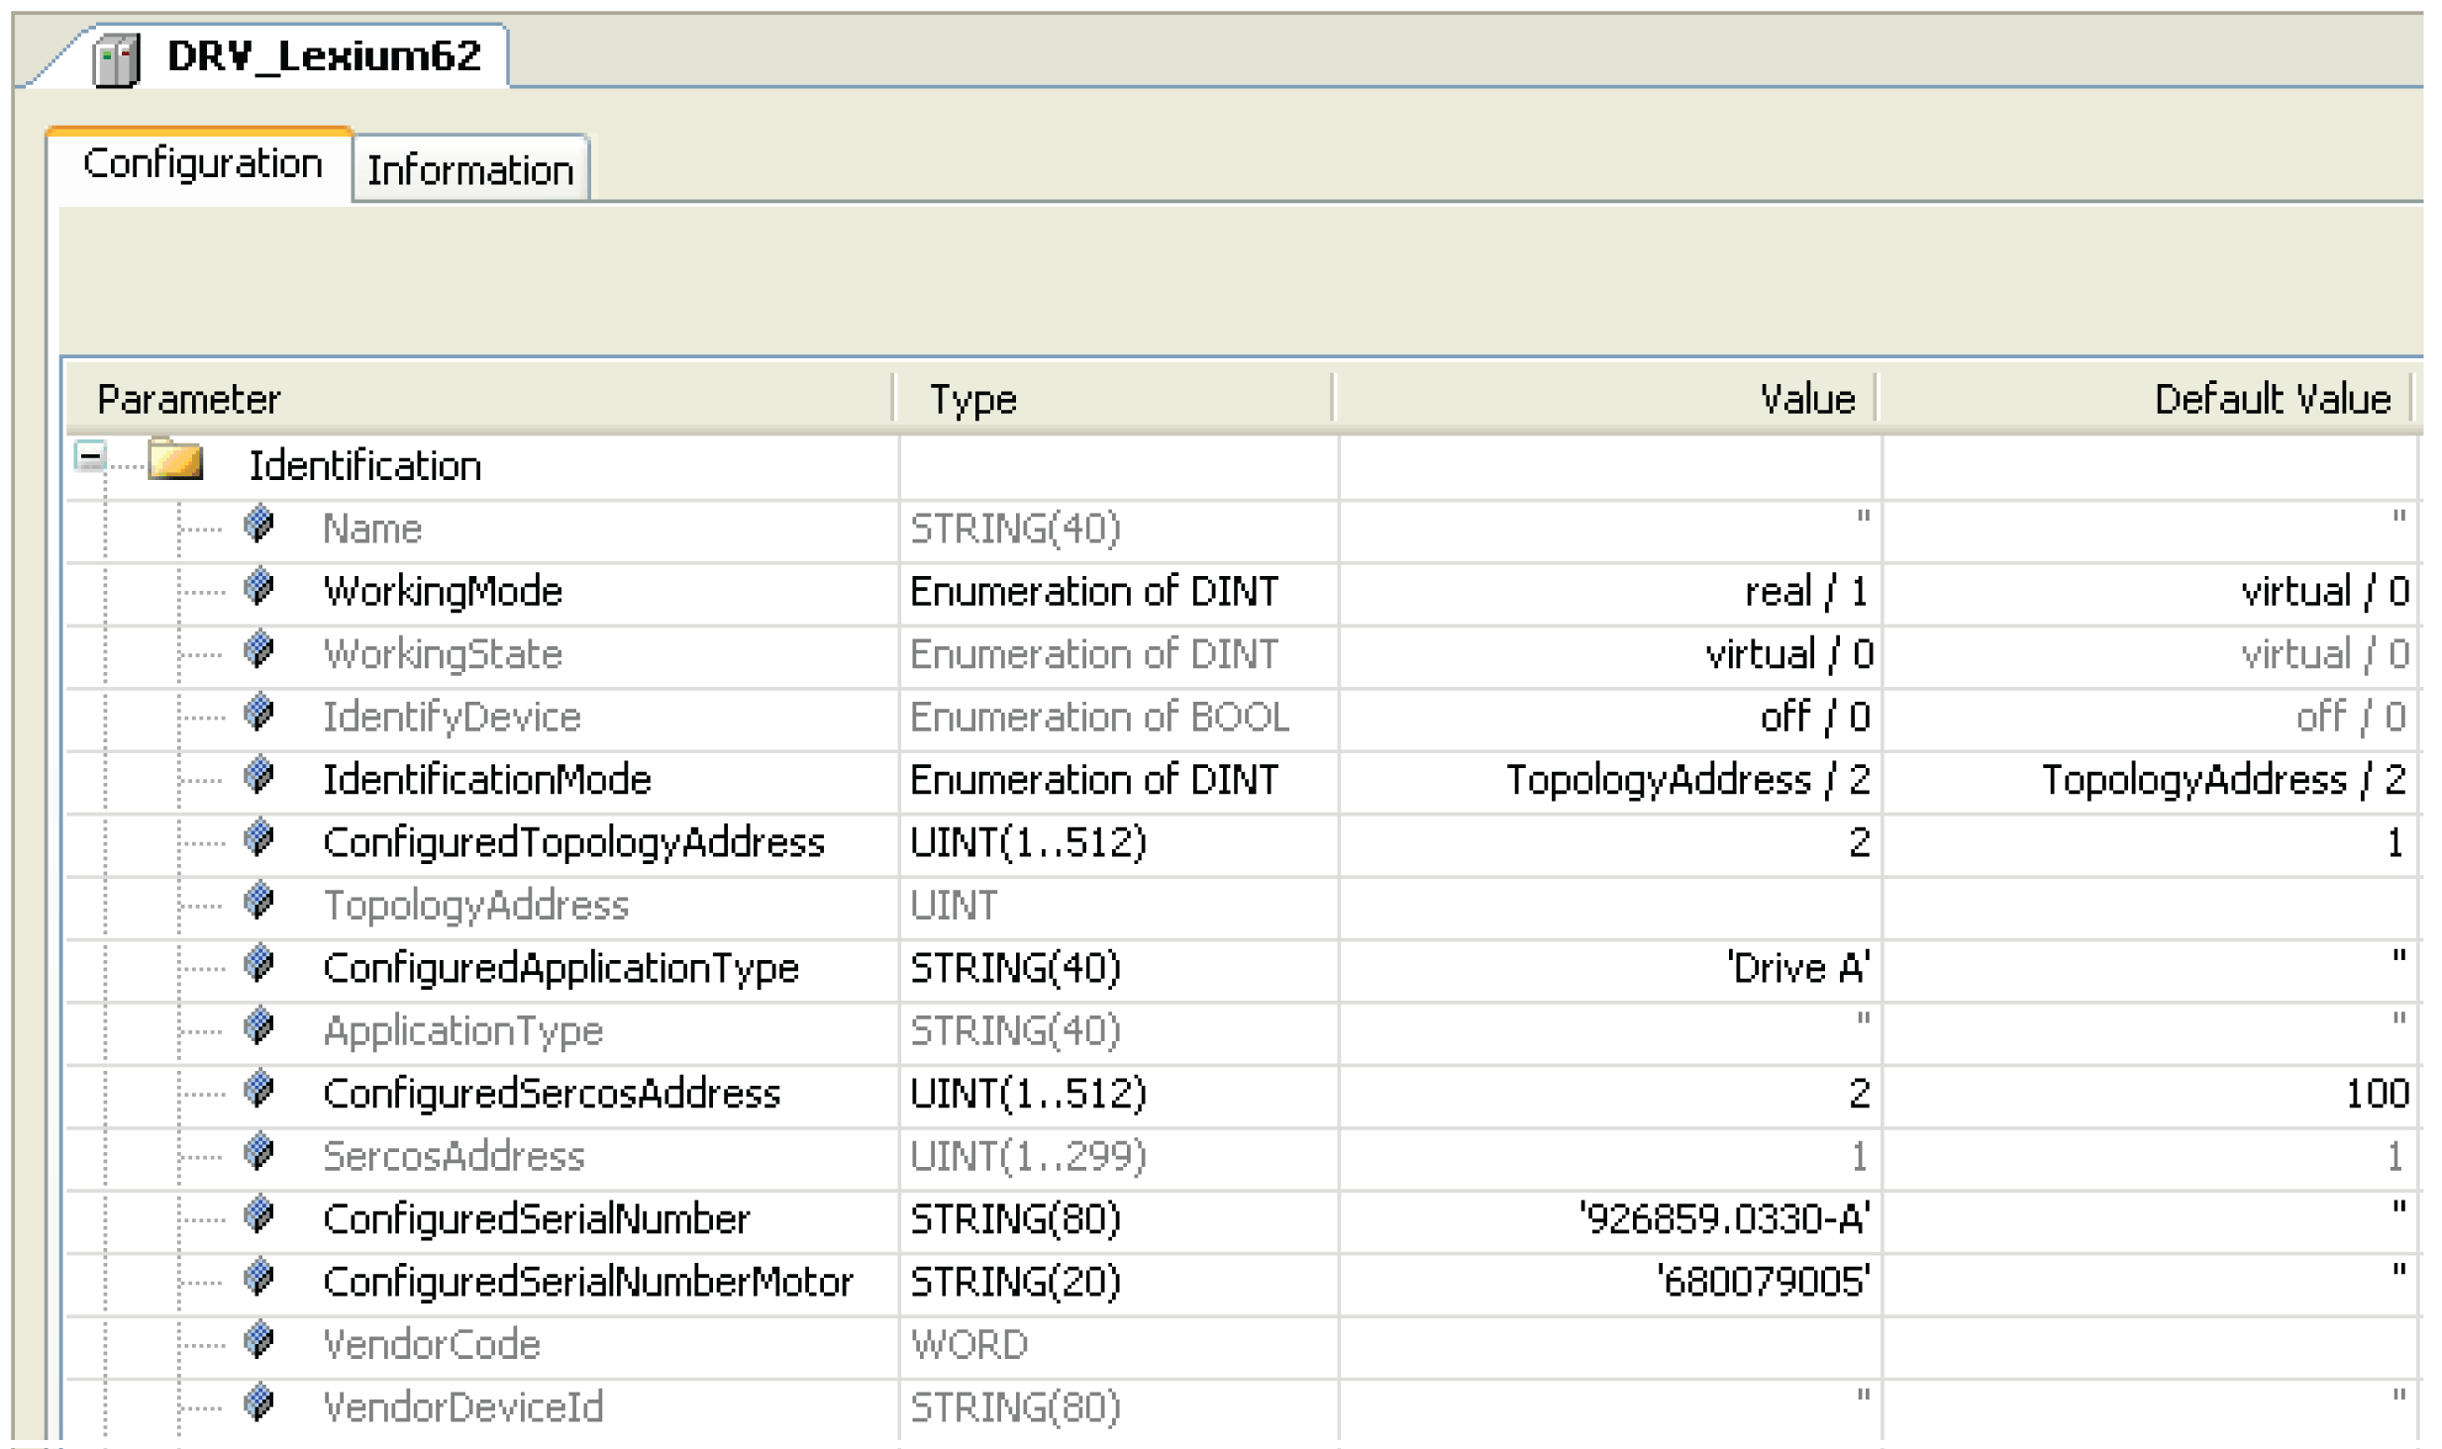Select the Configuration tab
2442x1449 pixels.
pyautogui.click(x=202, y=164)
